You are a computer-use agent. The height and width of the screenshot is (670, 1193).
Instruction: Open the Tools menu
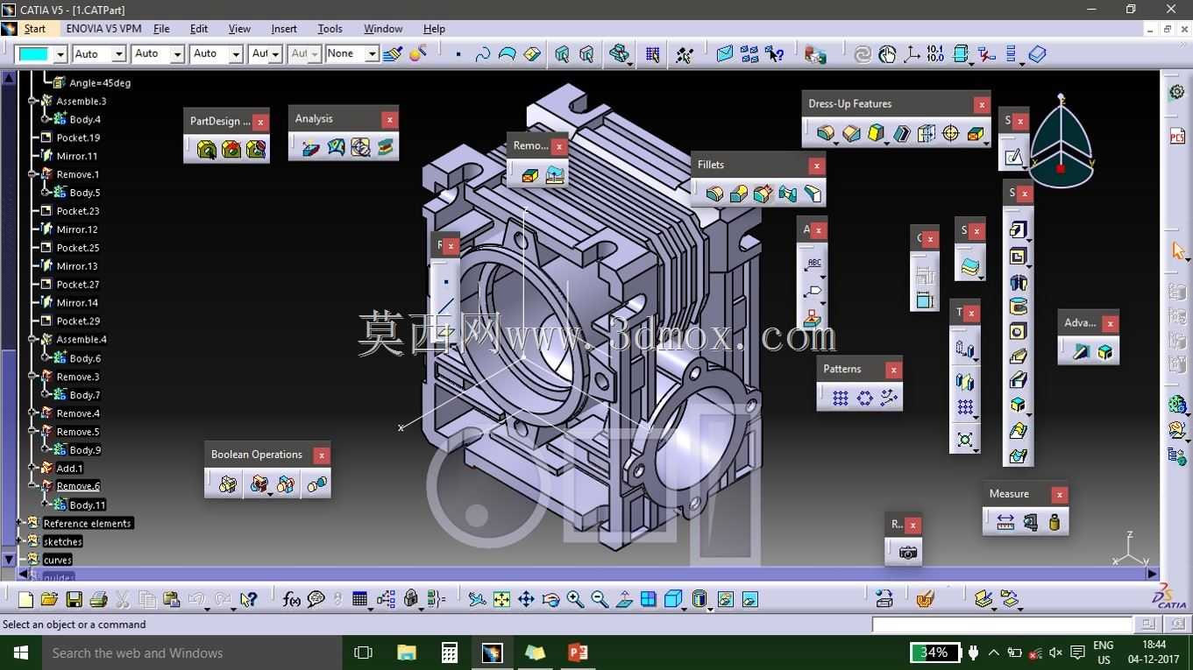330,29
